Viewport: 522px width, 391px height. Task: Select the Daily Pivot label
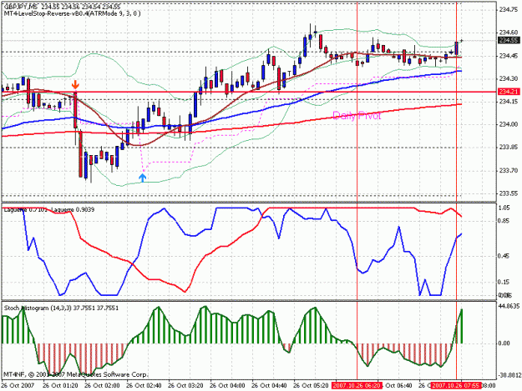tap(357, 116)
